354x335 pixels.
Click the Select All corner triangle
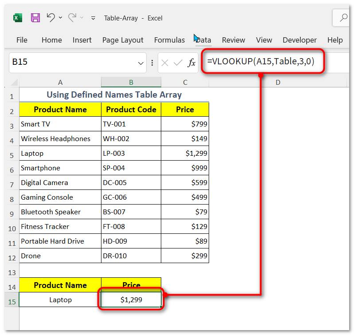[x=15, y=82]
